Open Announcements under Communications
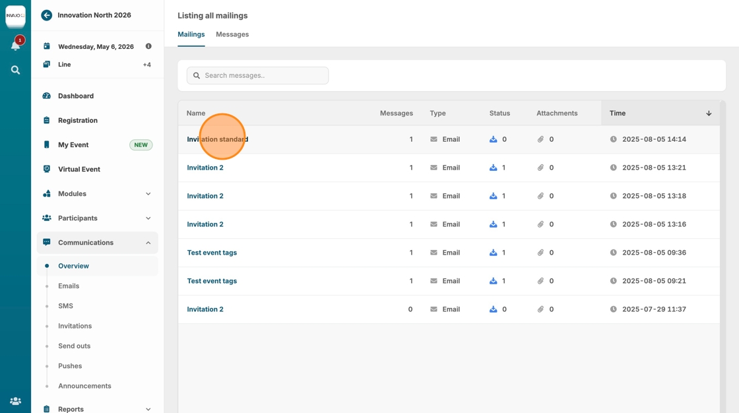 (x=84, y=386)
